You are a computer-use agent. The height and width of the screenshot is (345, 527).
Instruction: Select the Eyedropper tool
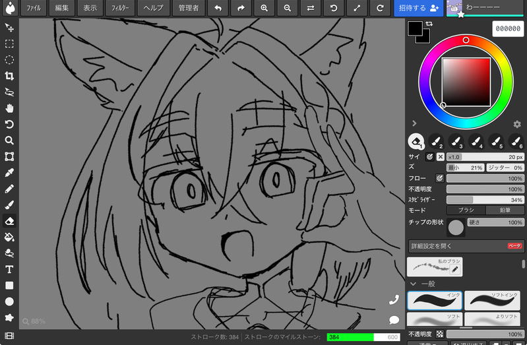pyautogui.click(x=9, y=173)
